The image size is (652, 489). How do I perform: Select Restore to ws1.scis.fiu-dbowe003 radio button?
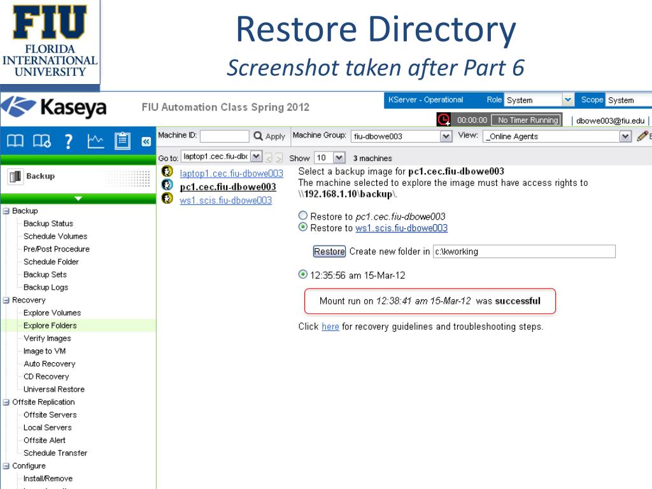point(302,227)
